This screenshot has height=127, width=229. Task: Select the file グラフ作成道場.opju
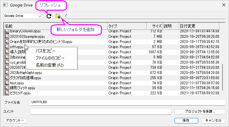[26, 78]
